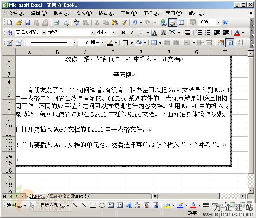The image size is (256, 218).
Task: Open the 表格(A) menu
Action: pos(151,13)
